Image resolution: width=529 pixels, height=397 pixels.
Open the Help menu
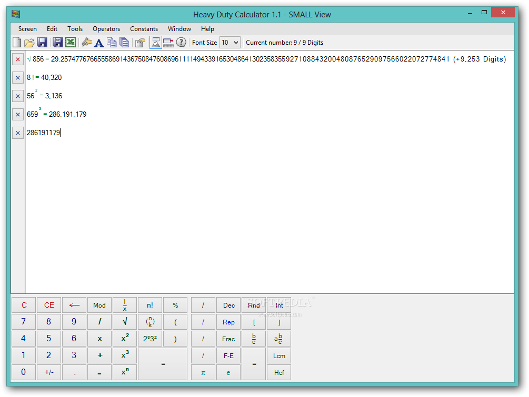[x=207, y=28]
